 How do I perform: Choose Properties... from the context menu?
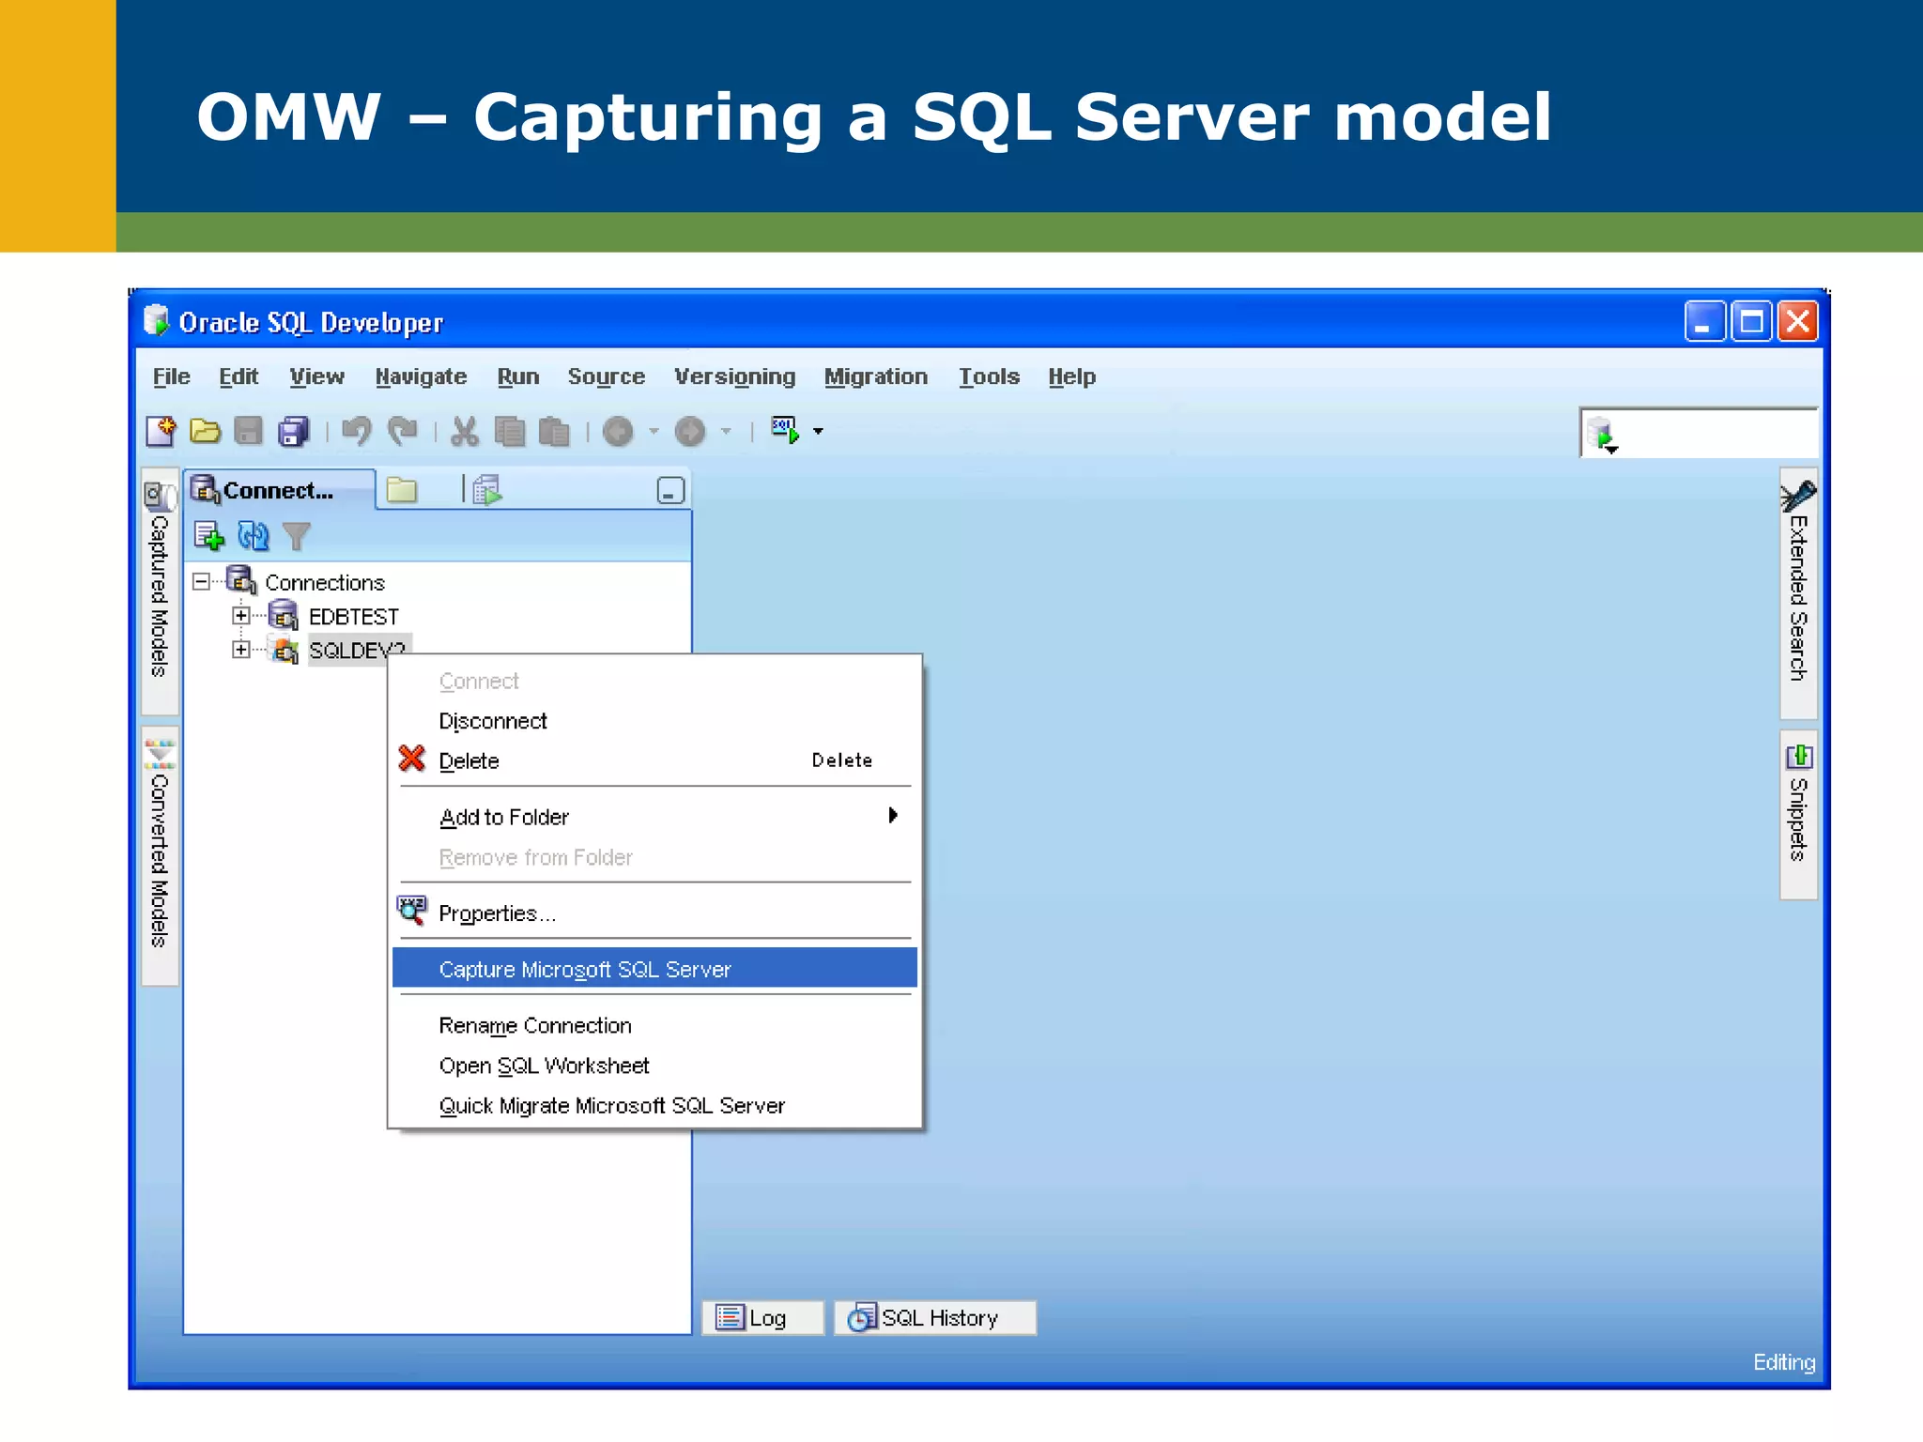tap(654, 913)
